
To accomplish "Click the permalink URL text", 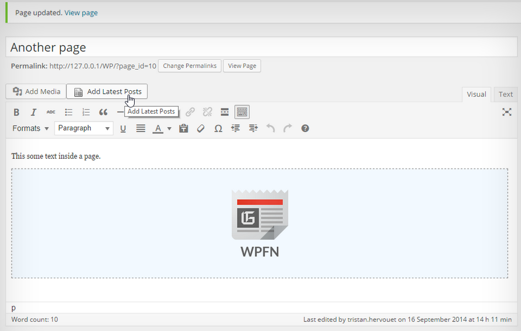I will point(102,66).
